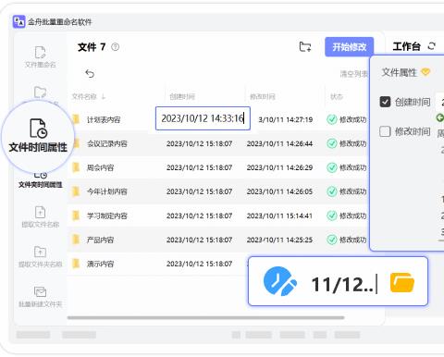Screen dimensions: 444x357
Task: Click success check icon in 周会内容 row
Action: click(x=332, y=167)
